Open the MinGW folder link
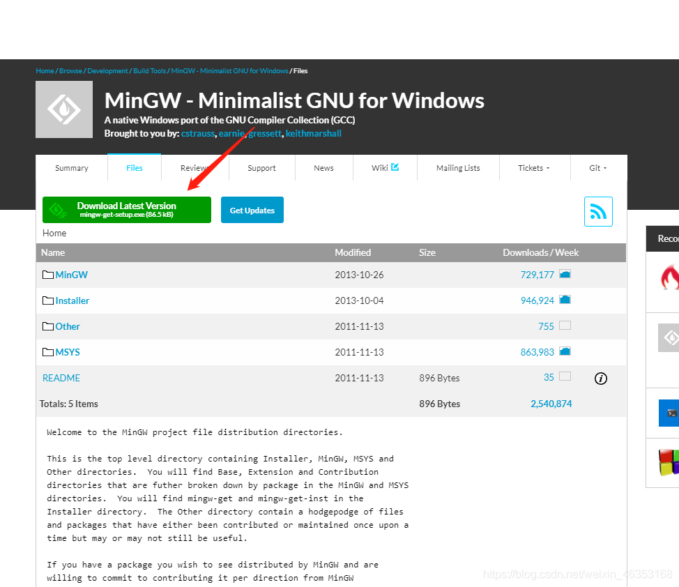This screenshot has width=679, height=587. tap(71, 275)
